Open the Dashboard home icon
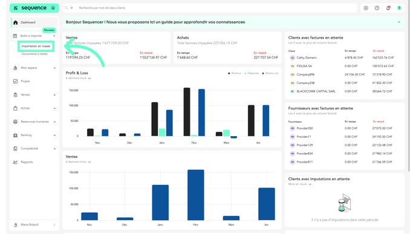The width and height of the screenshot is (416, 234). point(15,22)
